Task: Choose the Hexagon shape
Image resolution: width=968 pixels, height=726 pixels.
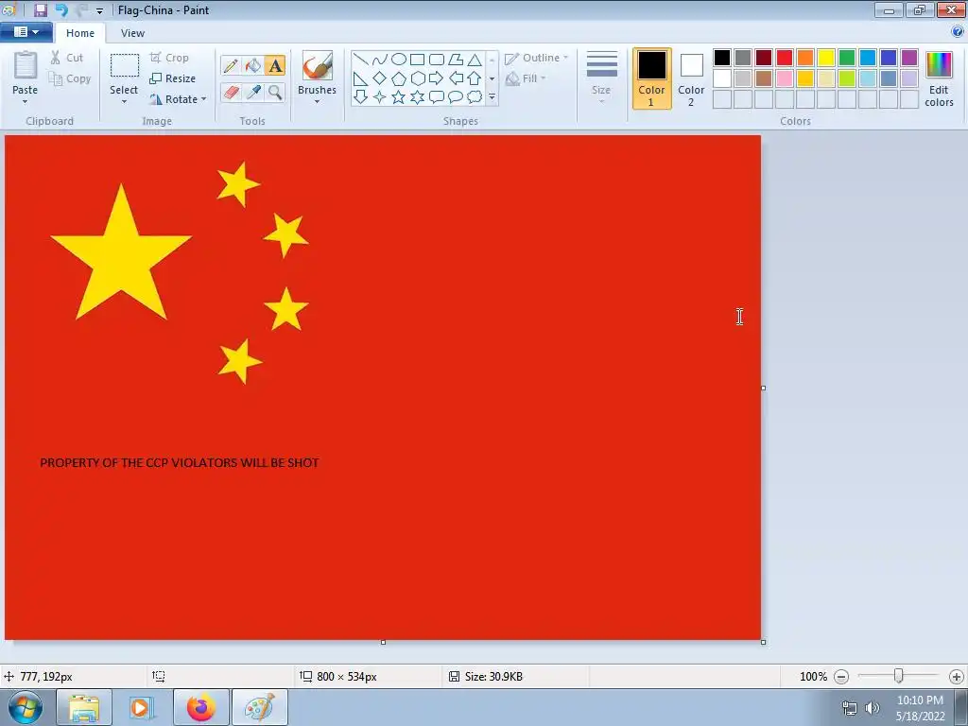Action: 417,78
